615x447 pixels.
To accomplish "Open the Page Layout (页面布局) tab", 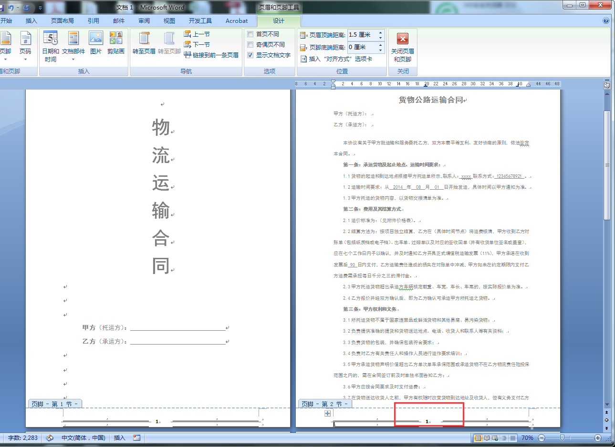I will tap(63, 21).
